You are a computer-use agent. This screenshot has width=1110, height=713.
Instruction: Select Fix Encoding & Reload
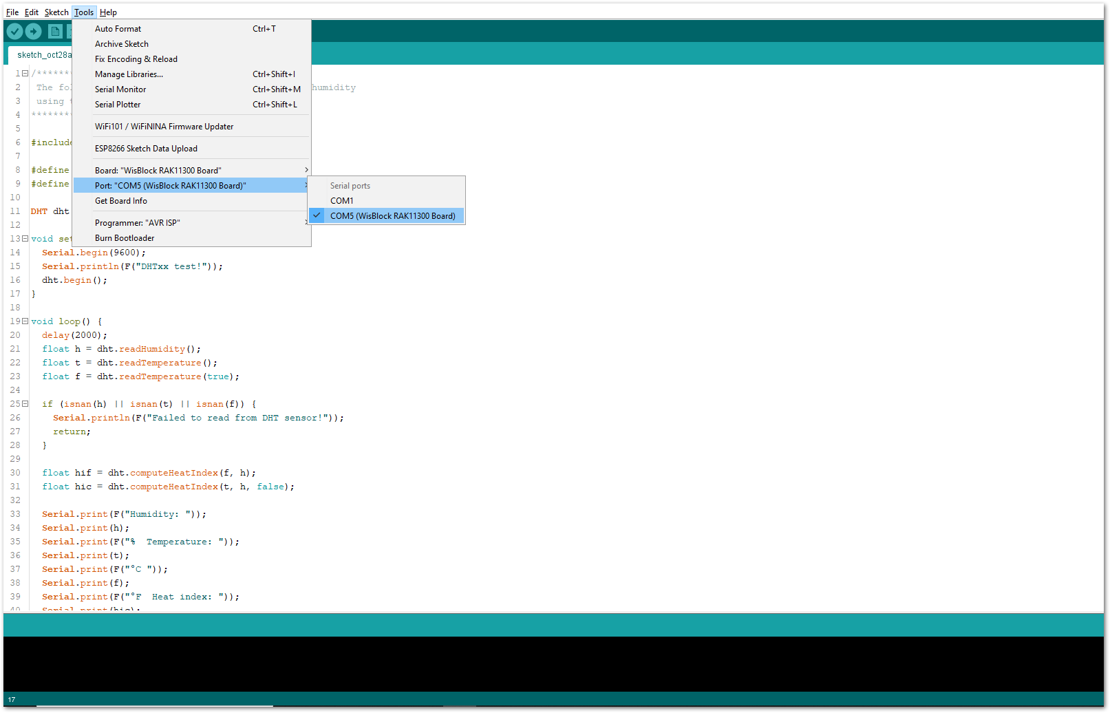coord(192,59)
